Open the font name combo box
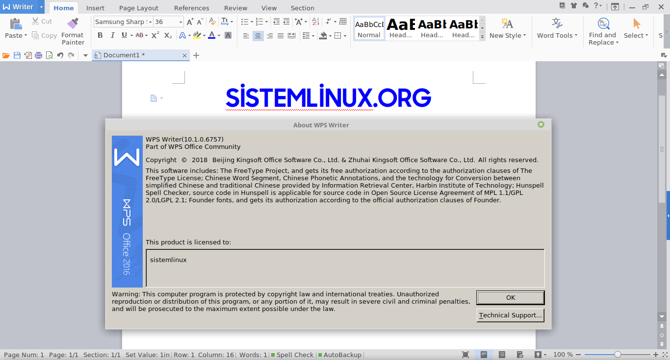This screenshot has height=360, width=670. [123, 22]
